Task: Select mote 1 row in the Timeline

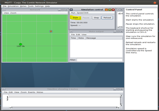Action: (64, 97)
